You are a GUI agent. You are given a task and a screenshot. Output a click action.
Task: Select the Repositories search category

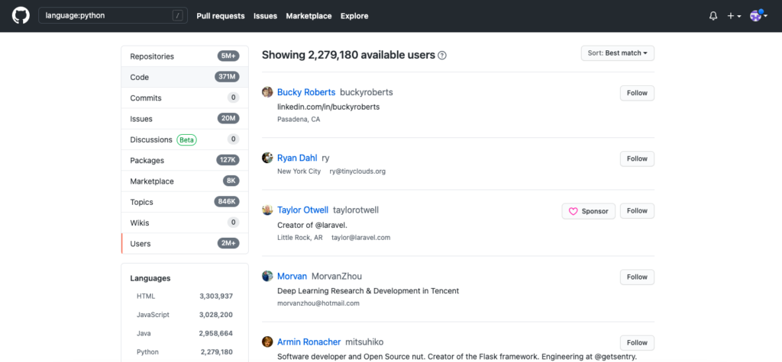pos(152,56)
